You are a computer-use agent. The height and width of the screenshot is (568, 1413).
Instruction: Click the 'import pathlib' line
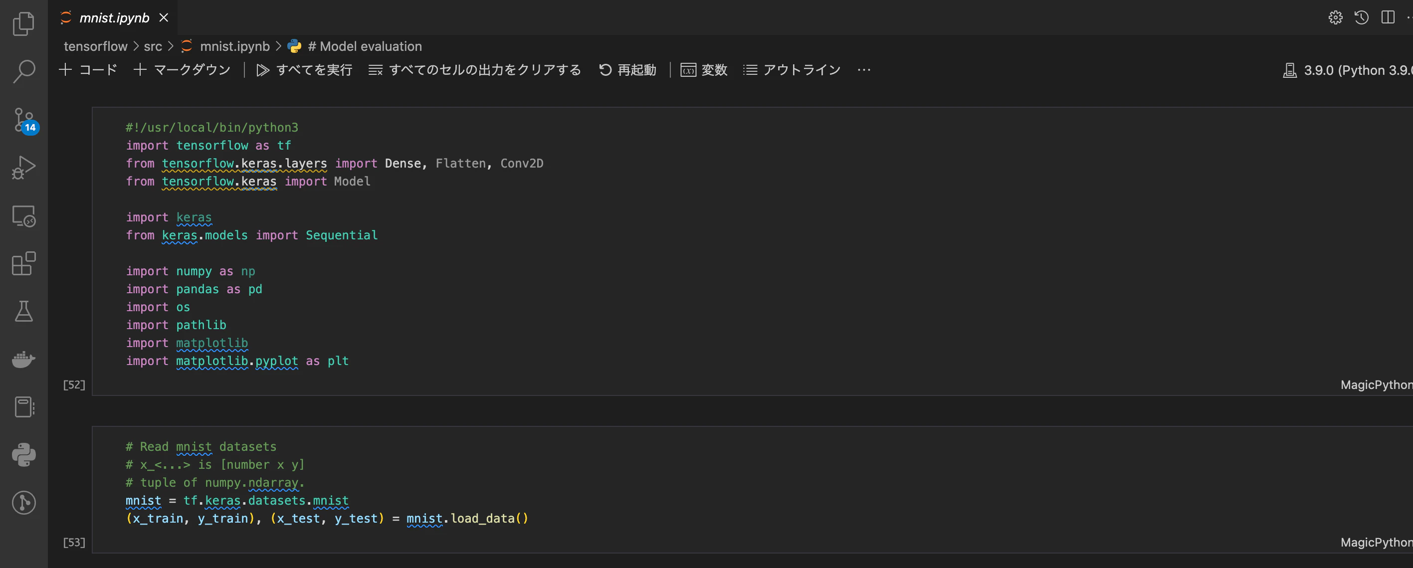click(176, 325)
